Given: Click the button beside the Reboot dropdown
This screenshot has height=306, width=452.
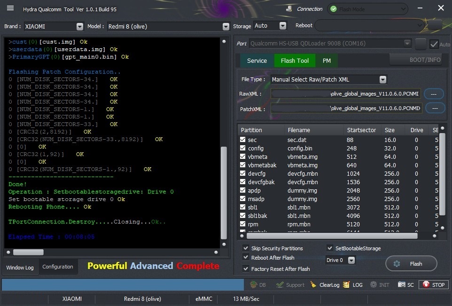Looking at the screenshot, I should 435,25.
